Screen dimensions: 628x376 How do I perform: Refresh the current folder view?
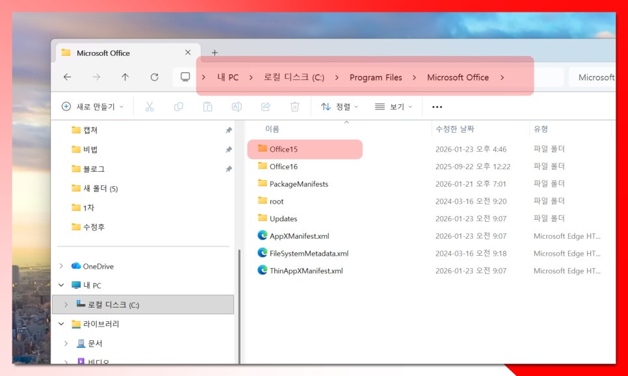click(154, 77)
